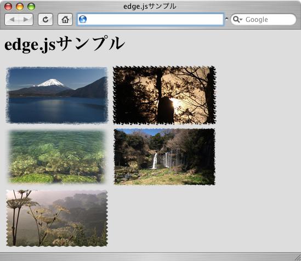
Task: Select the Mount Fuji lake photo
Action: (x=57, y=95)
